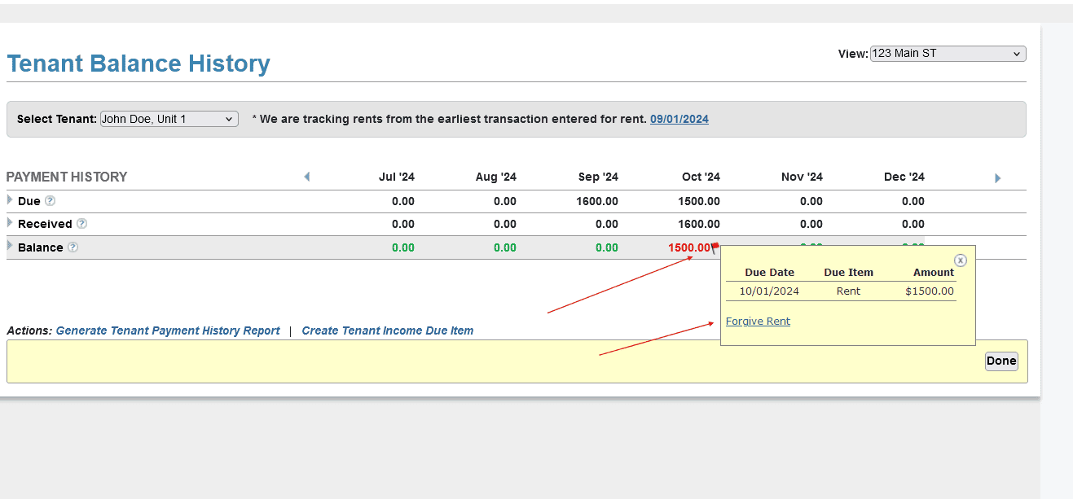Open the Balance row help icon
Screen dimensions: 1073x499
click(73, 247)
